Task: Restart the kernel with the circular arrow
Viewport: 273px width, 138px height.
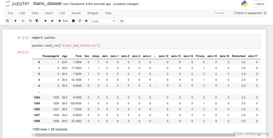Action: tap(80, 21)
